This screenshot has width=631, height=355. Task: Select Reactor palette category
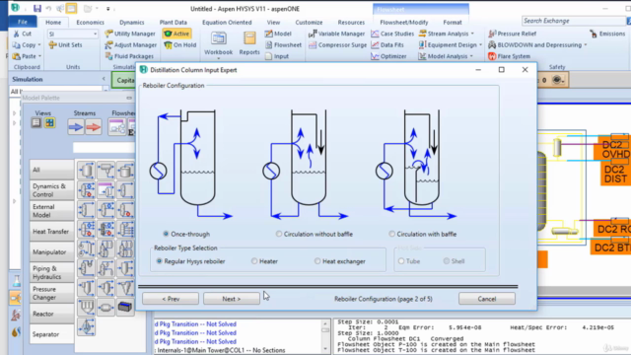point(51,314)
